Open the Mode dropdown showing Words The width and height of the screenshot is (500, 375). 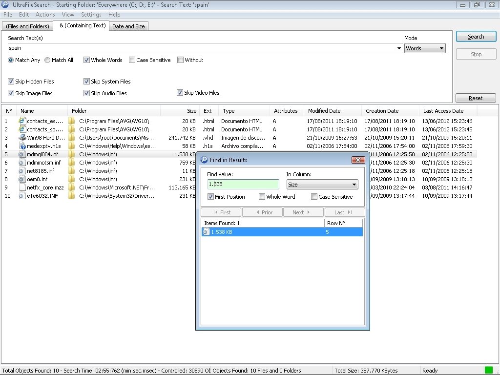tap(425, 48)
